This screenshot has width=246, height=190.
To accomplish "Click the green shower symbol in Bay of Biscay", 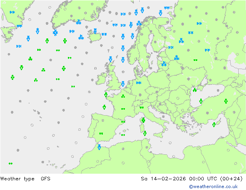I will [104, 107].
